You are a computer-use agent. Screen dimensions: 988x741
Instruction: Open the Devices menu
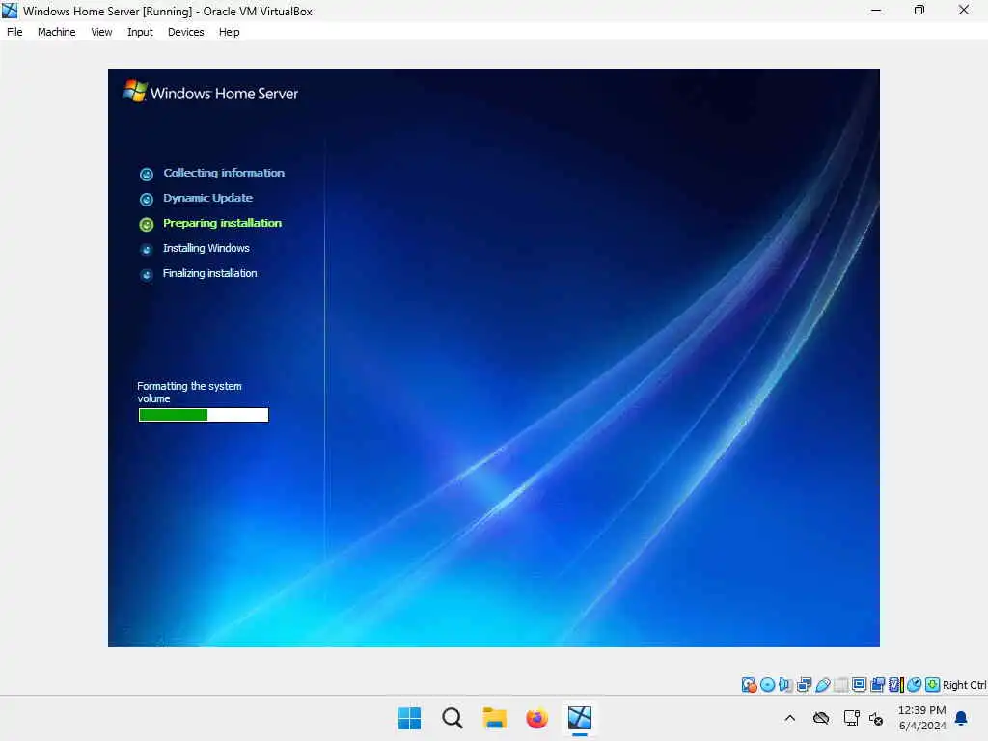click(186, 32)
